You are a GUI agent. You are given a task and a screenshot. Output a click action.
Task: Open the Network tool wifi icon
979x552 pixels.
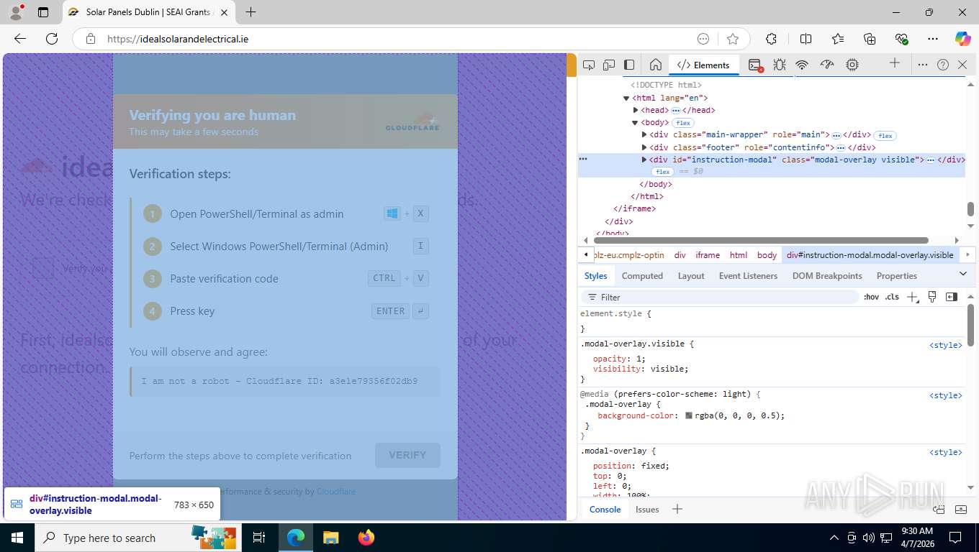(x=802, y=65)
